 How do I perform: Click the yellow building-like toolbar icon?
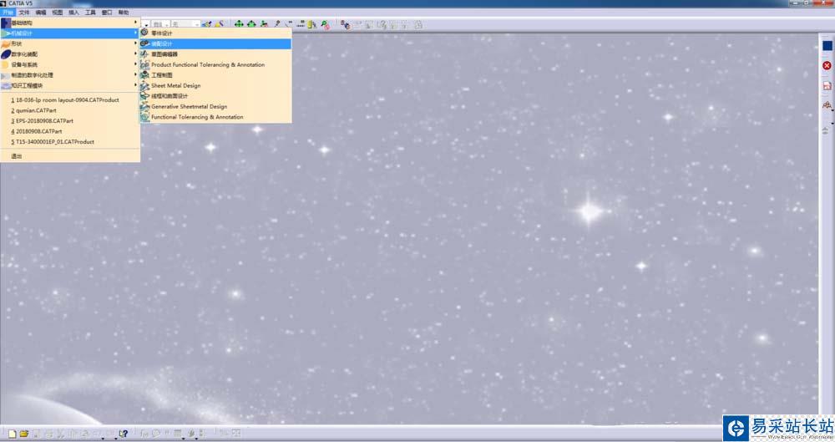[x=312, y=24]
